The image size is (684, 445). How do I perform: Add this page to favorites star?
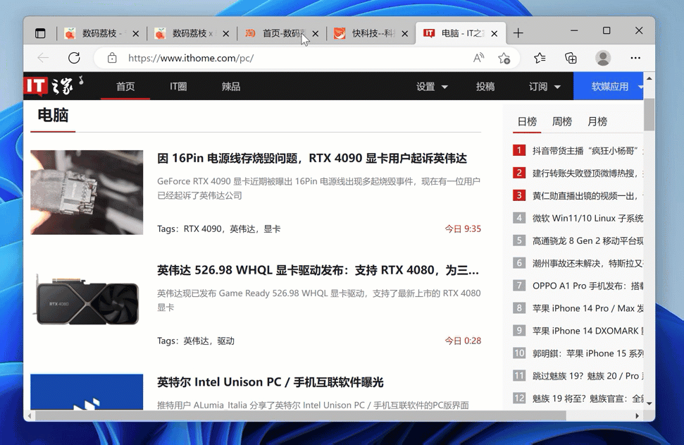504,58
